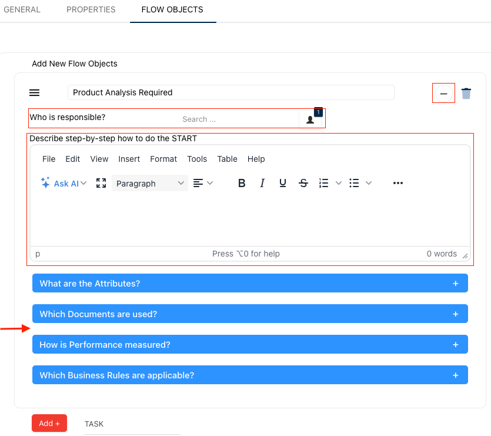
Task: Select the FLOW OBJECTS tab
Action: click(x=172, y=10)
